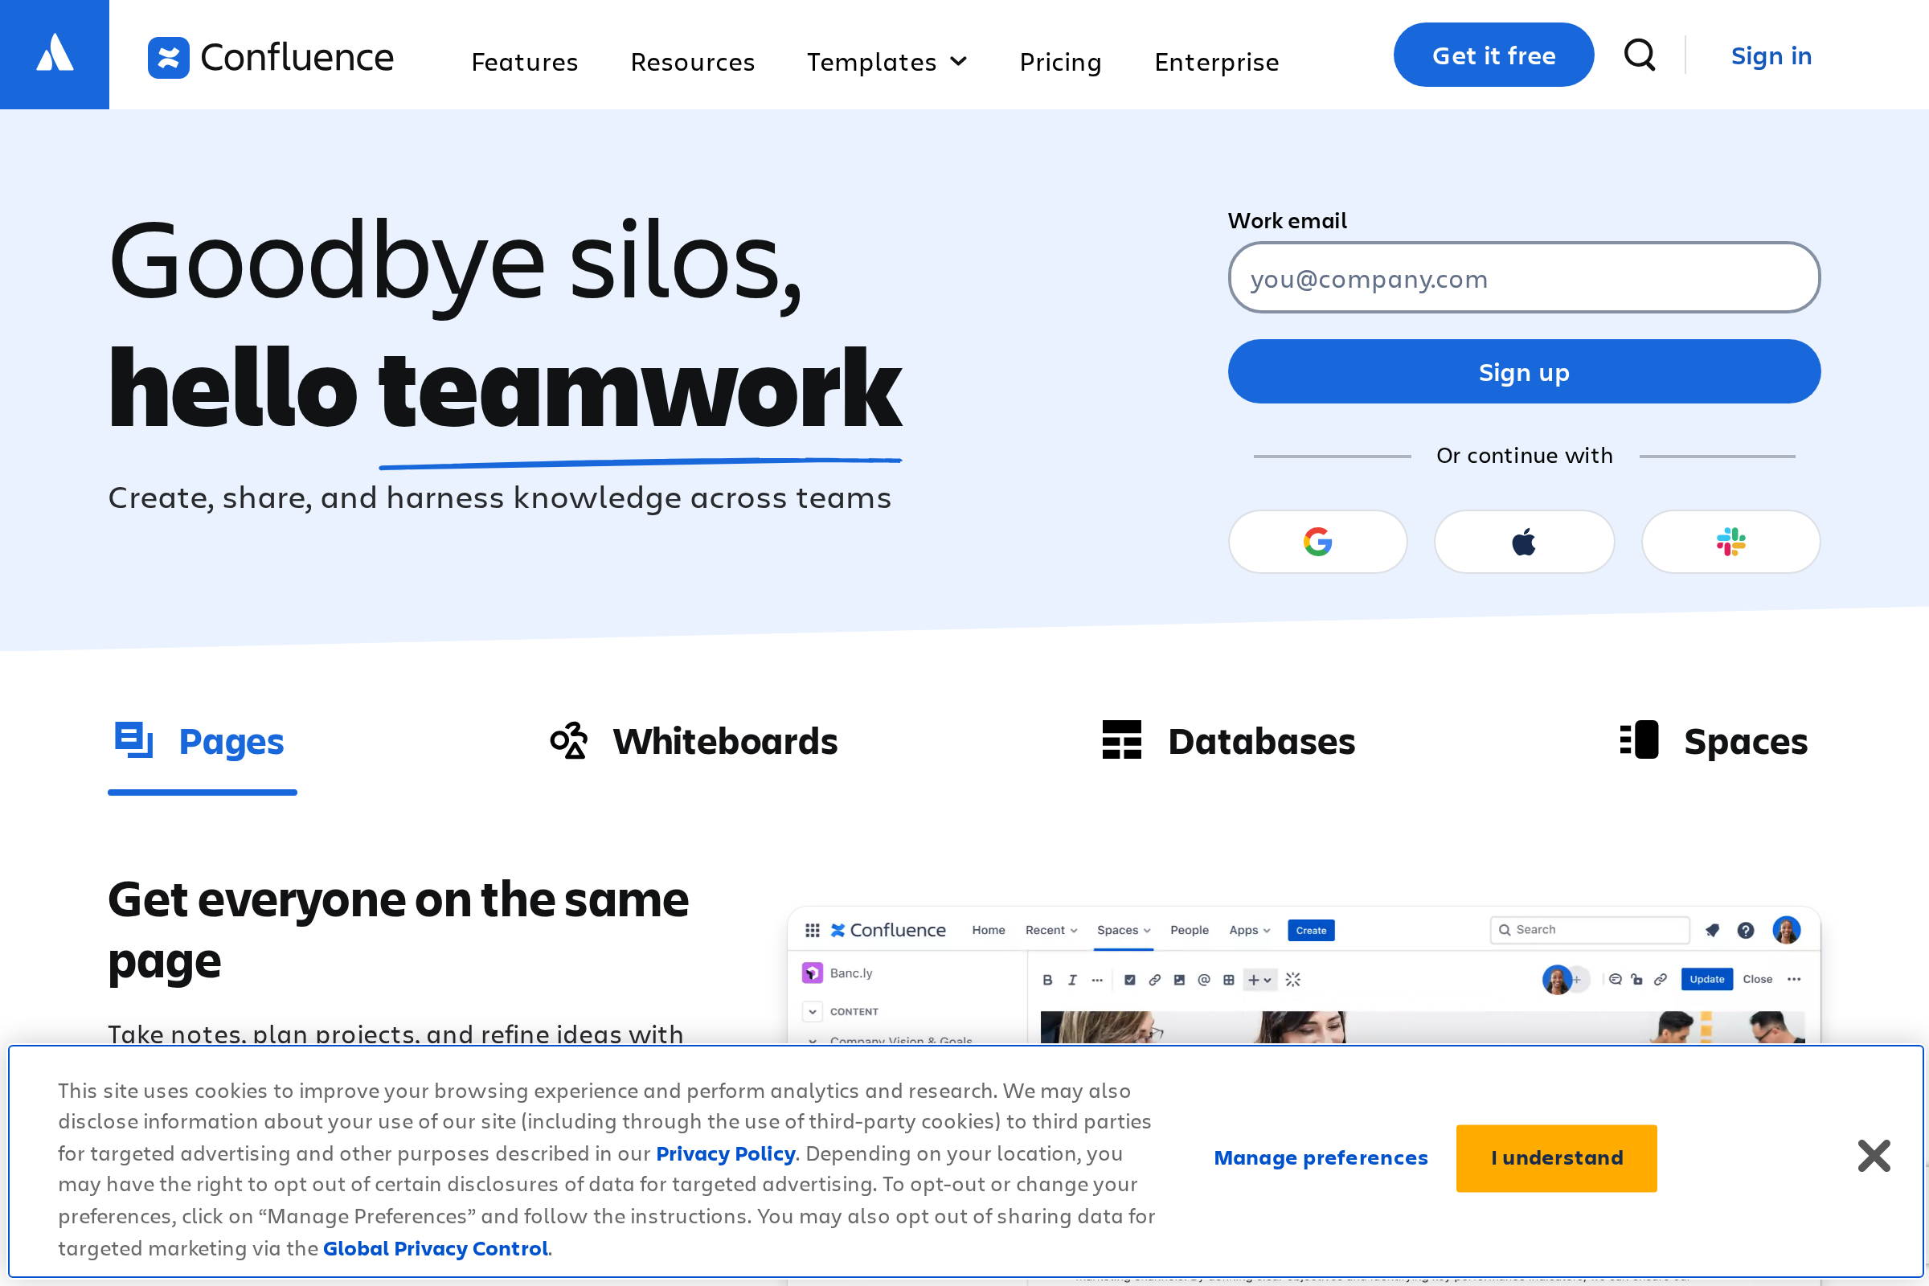Screen dimensions: 1929x1286
Task: Open the Privacy Policy link
Action: click(726, 1153)
